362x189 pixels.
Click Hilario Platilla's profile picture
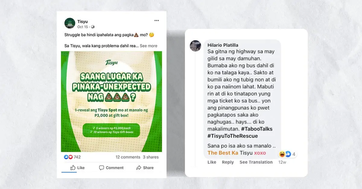click(x=195, y=46)
